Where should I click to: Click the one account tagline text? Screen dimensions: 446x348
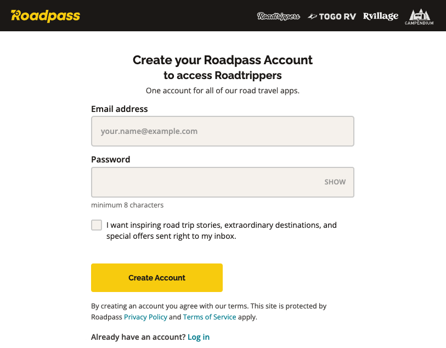pyautogui.click(x=223, y=90)
